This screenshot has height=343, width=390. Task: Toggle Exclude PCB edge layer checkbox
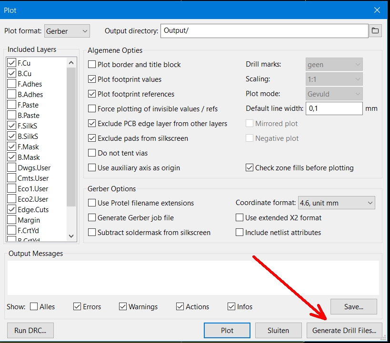click(92, 124)
